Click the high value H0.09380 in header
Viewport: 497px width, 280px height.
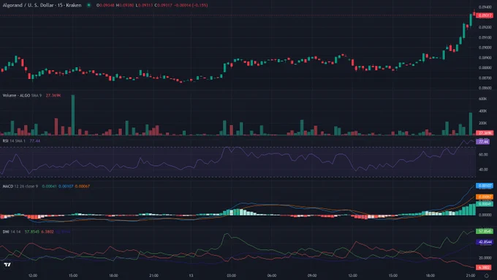[x=125, y=5]
